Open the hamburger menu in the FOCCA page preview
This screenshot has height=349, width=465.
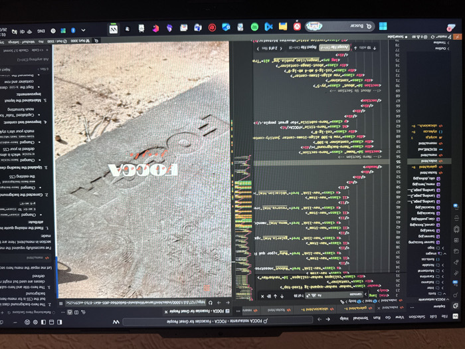[x=207, y=288]
